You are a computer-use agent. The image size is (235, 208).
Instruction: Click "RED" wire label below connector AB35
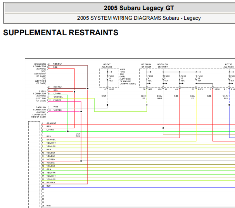click(x=209, y=96)
